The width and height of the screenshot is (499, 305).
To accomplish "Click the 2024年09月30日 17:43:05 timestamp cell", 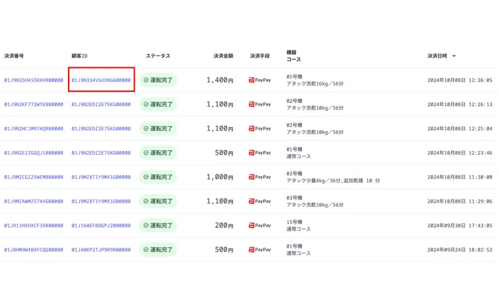I will 460,226.
